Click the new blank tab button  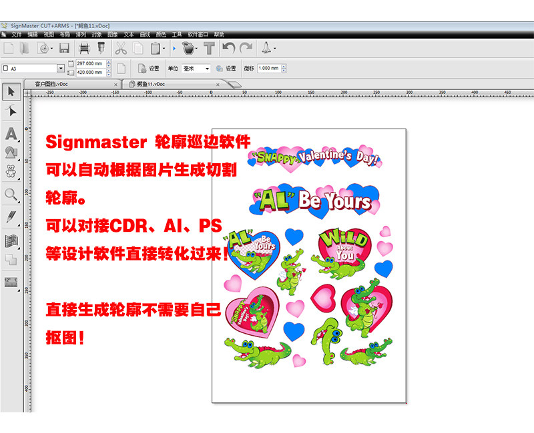tap(234, 84)
